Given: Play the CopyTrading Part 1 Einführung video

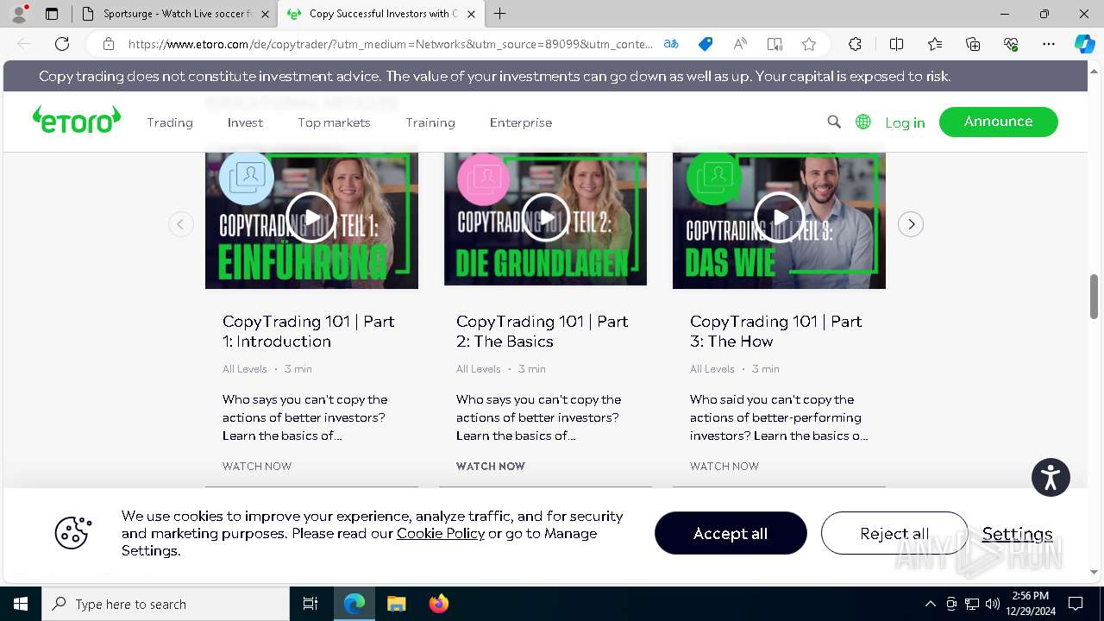Looking at the screenshot, I should [310, 218].
